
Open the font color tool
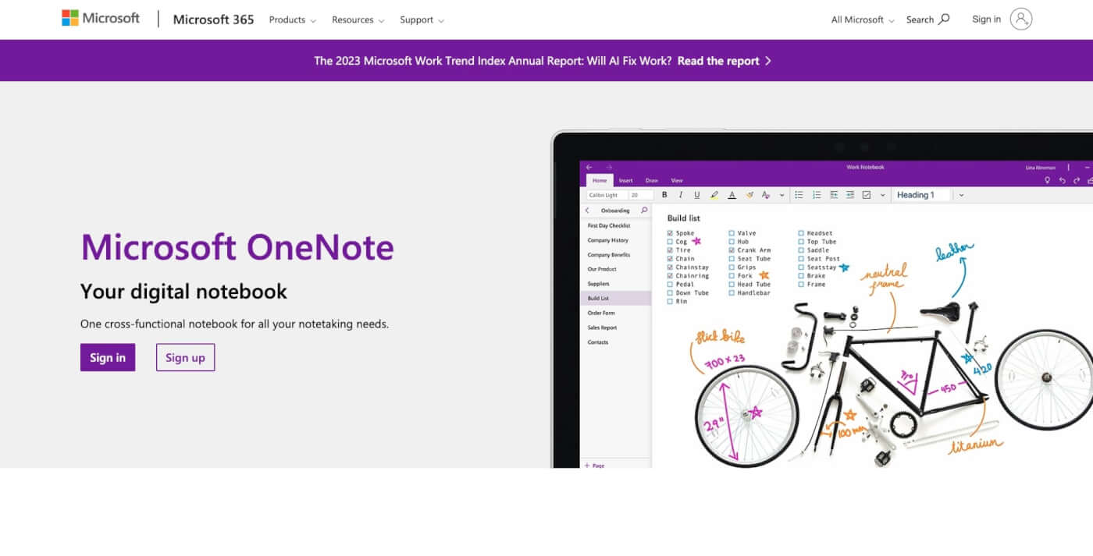(732, 195)
